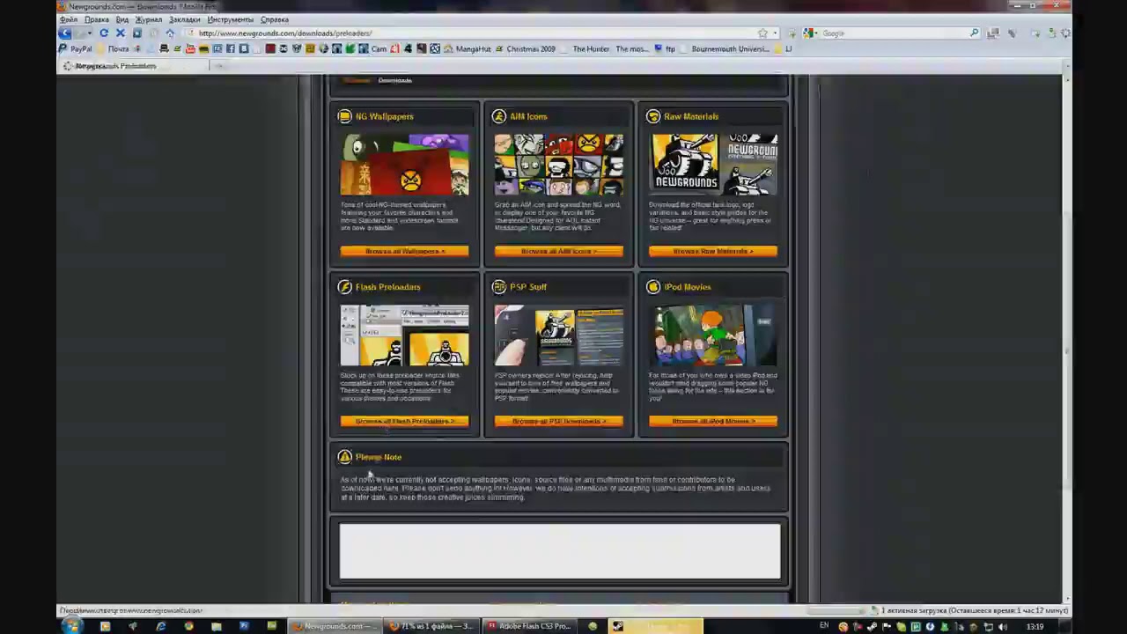Open the Flash Preloaders preview image
This screenshot has width=1127, height=634.
click(404, 335)
